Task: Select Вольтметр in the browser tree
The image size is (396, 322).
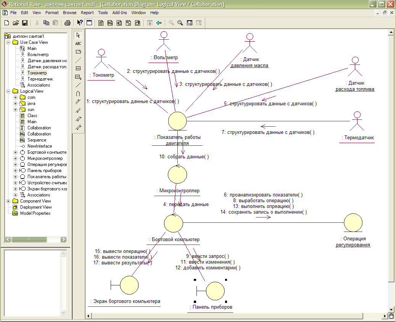Action: click(38, 55)
